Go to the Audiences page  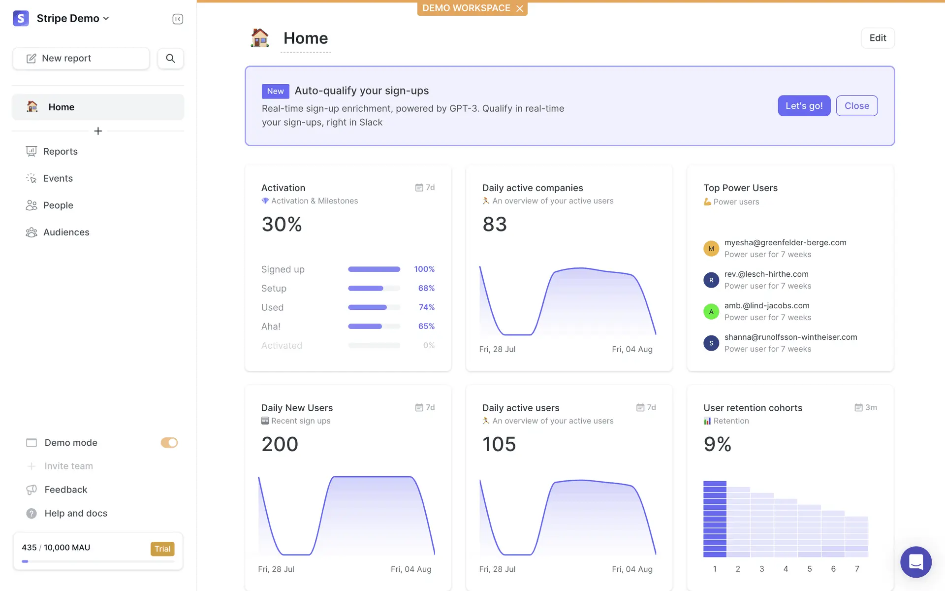pos(66,232)
